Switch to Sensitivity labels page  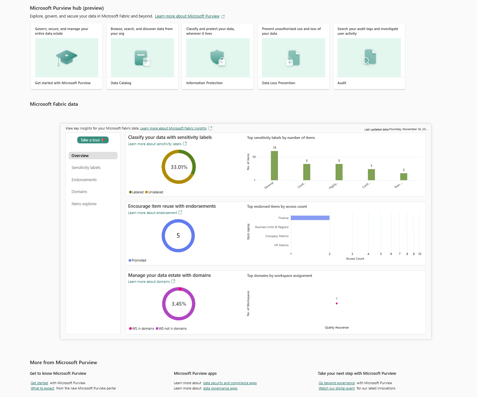point(86,168)
